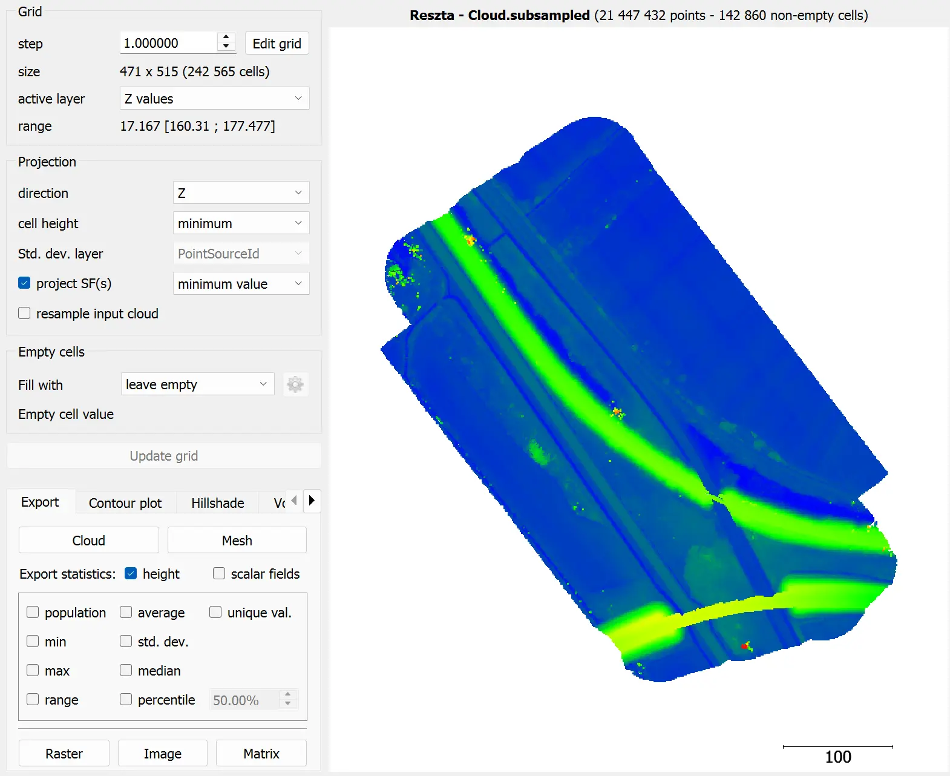The height and width of the screenshot is (776, 950).
Task: Increase percentile value using up arrow
Action: (288, 695)
